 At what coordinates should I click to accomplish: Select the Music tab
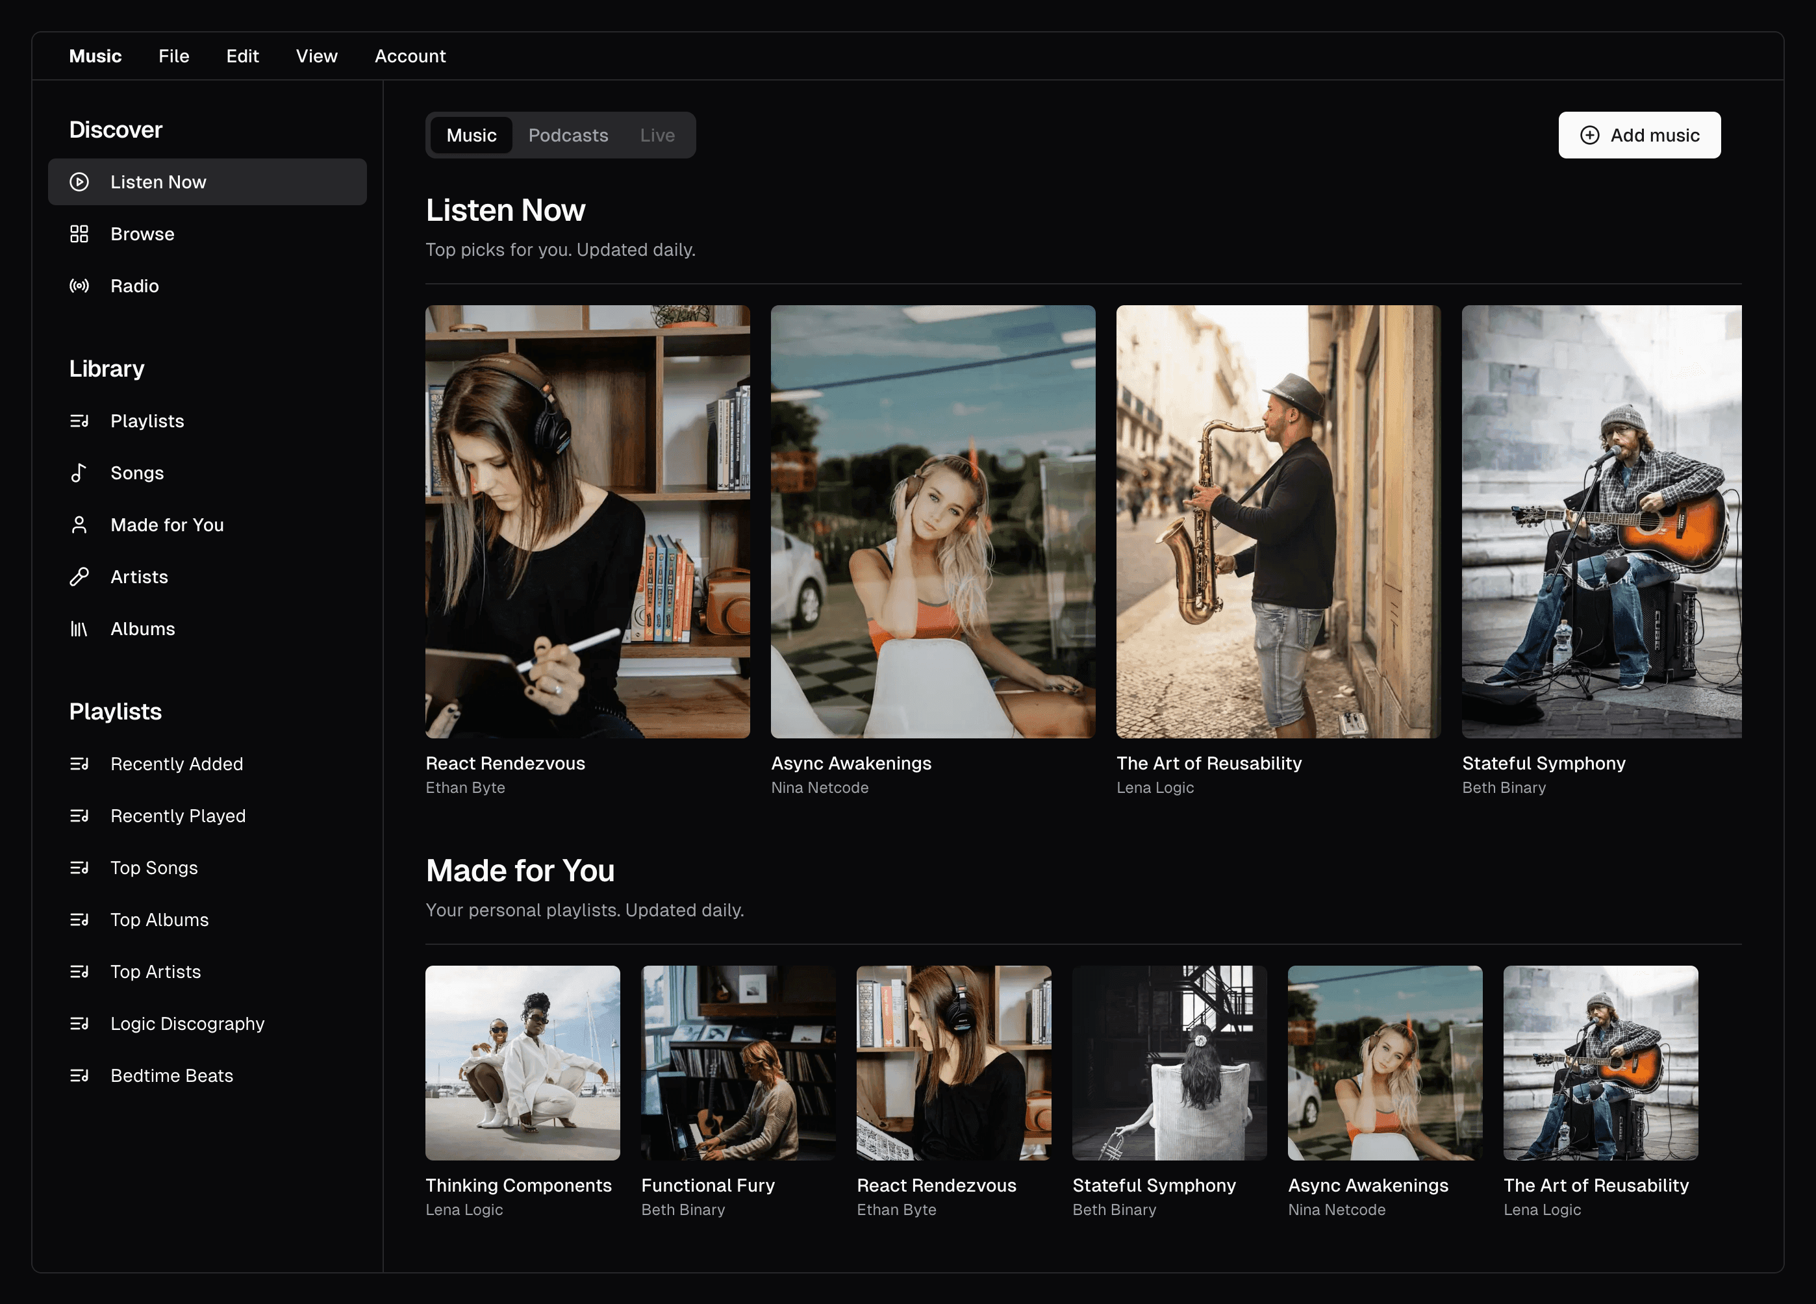click(x=471, y=135)
